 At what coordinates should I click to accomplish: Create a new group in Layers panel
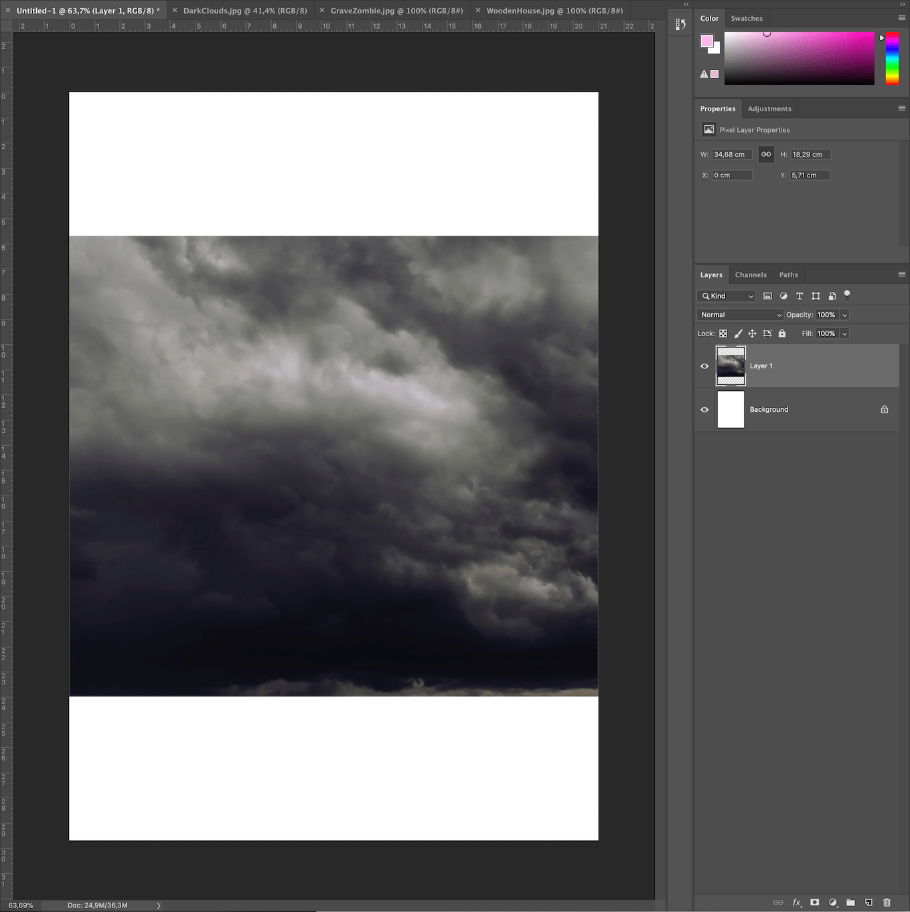click(851, 902)
